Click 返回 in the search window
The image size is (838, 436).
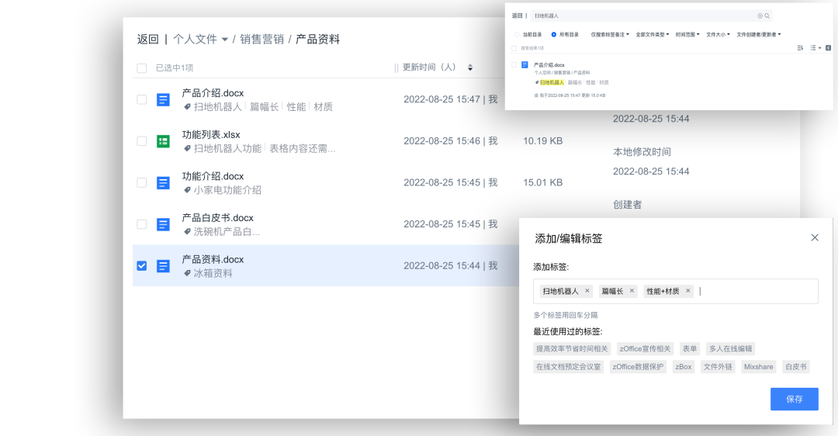517,16
